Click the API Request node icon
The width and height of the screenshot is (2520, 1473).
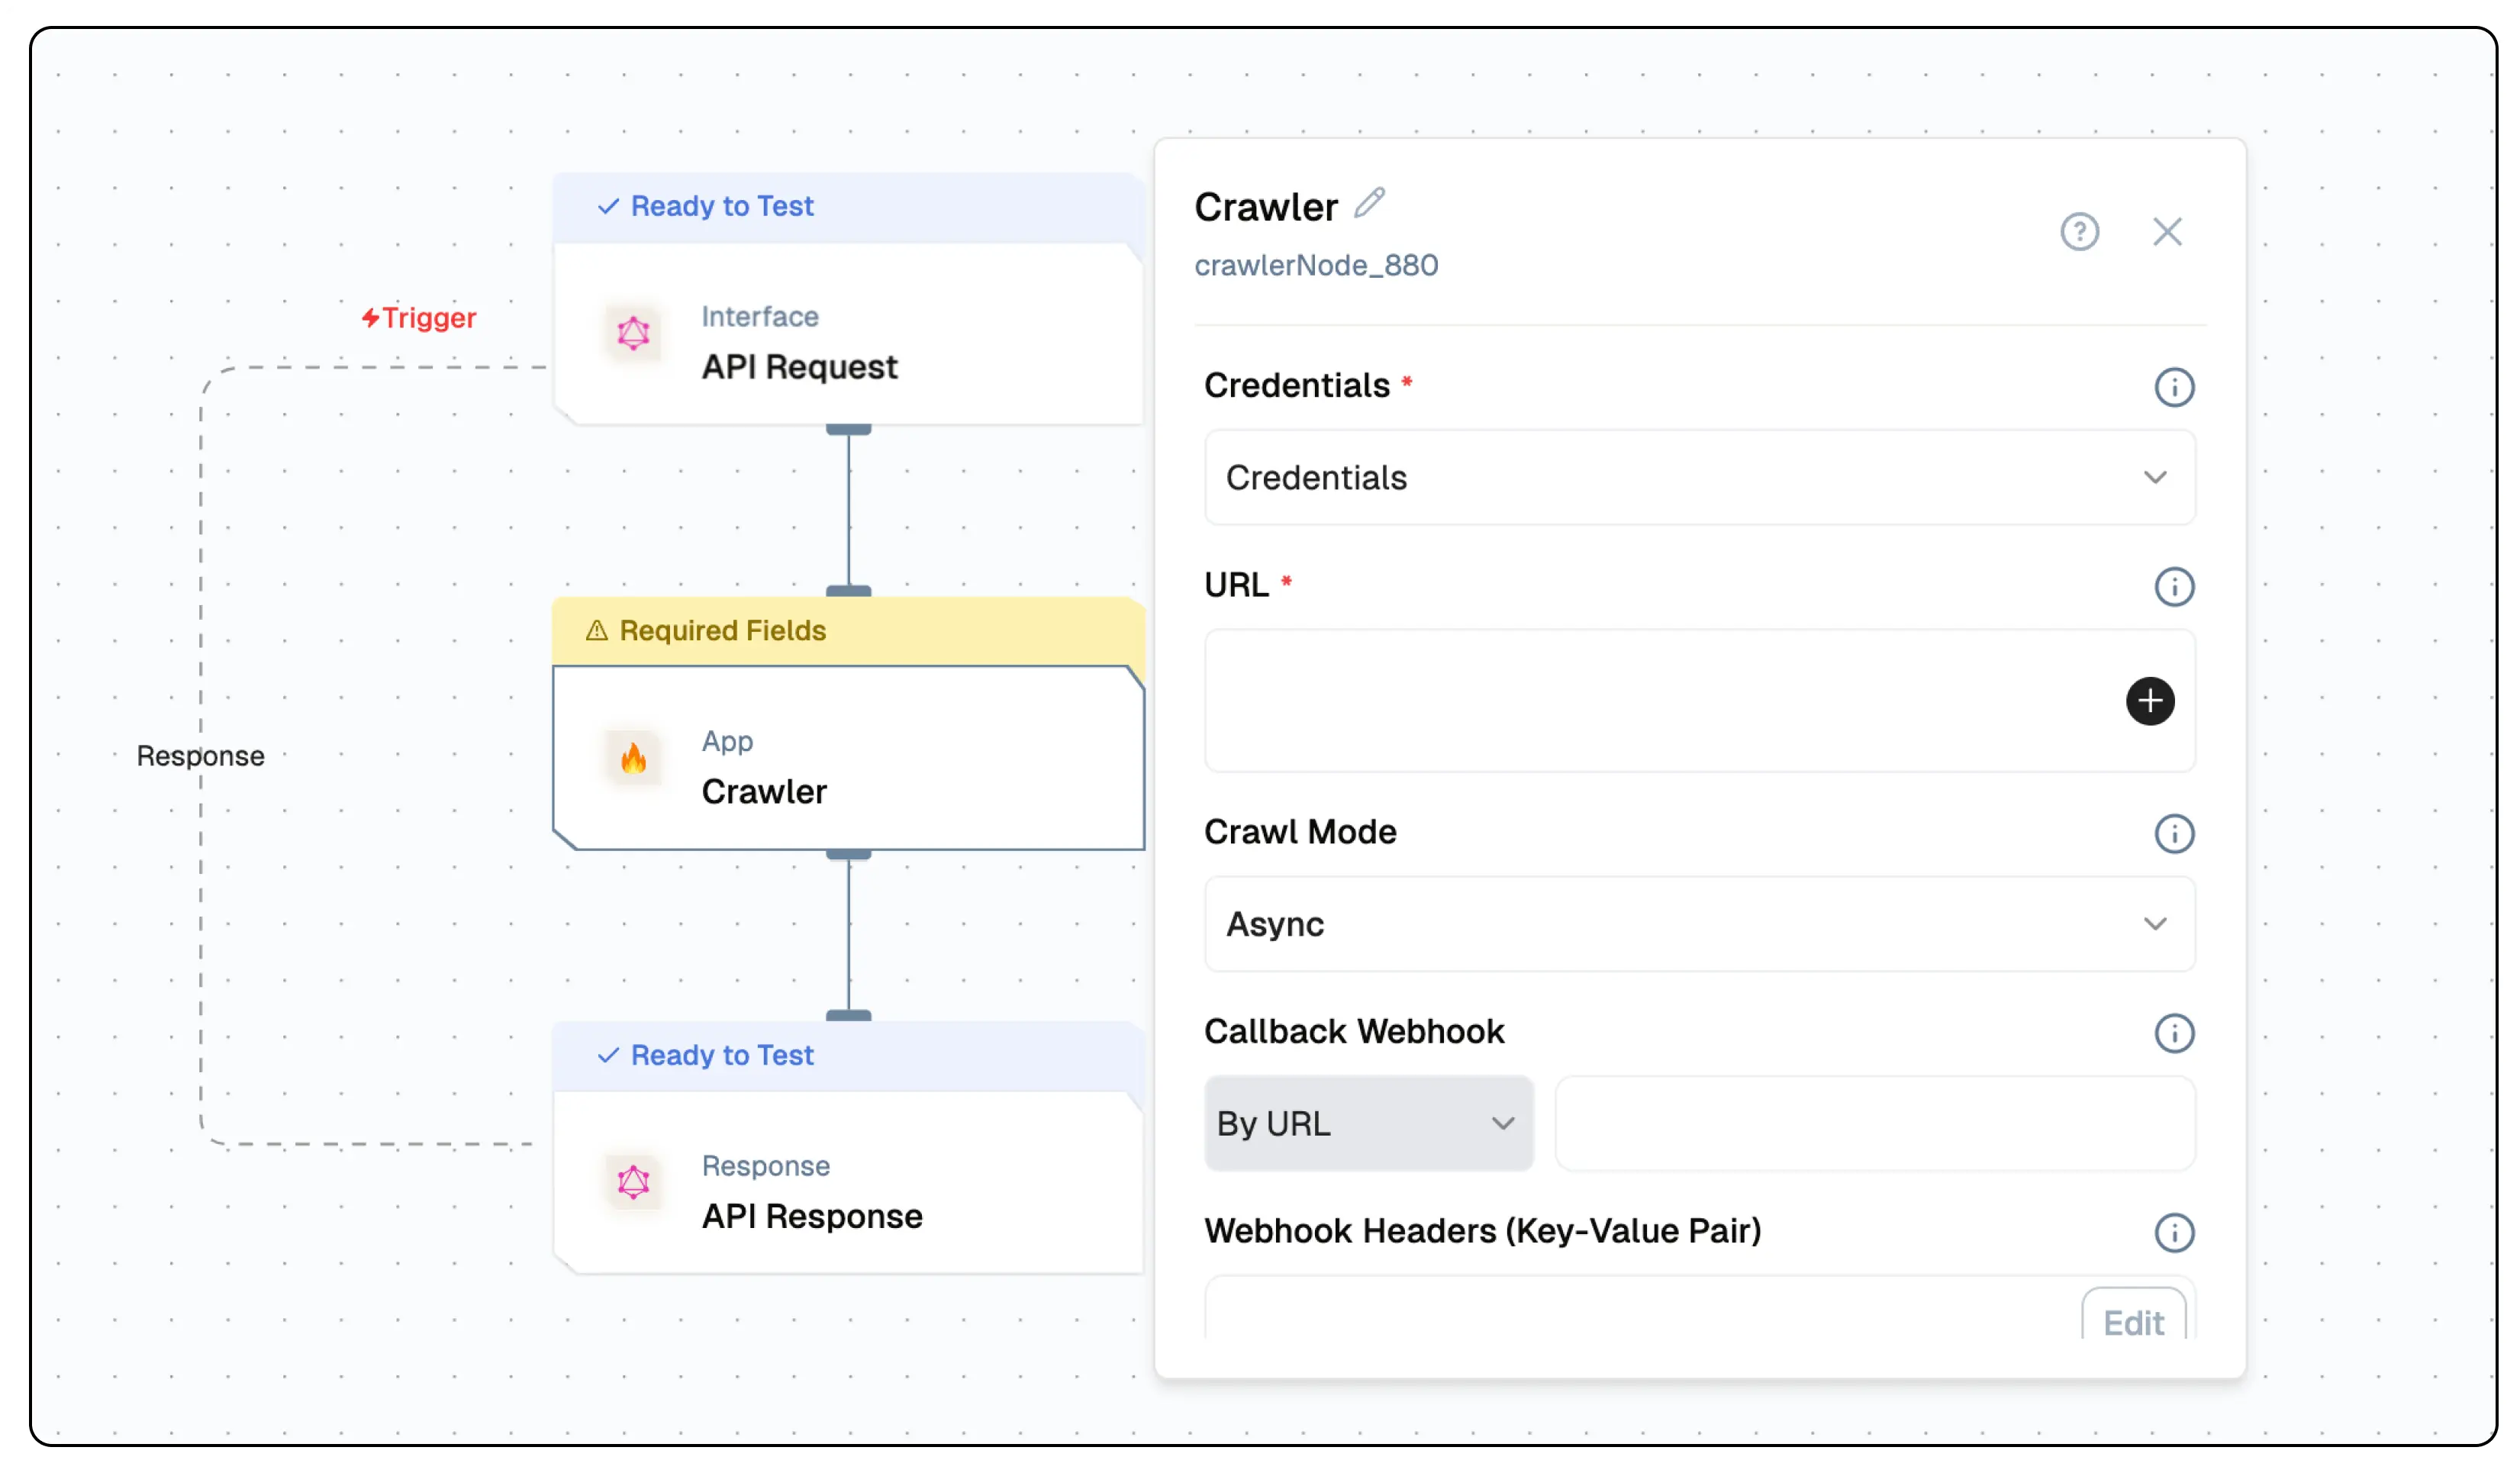633,334
